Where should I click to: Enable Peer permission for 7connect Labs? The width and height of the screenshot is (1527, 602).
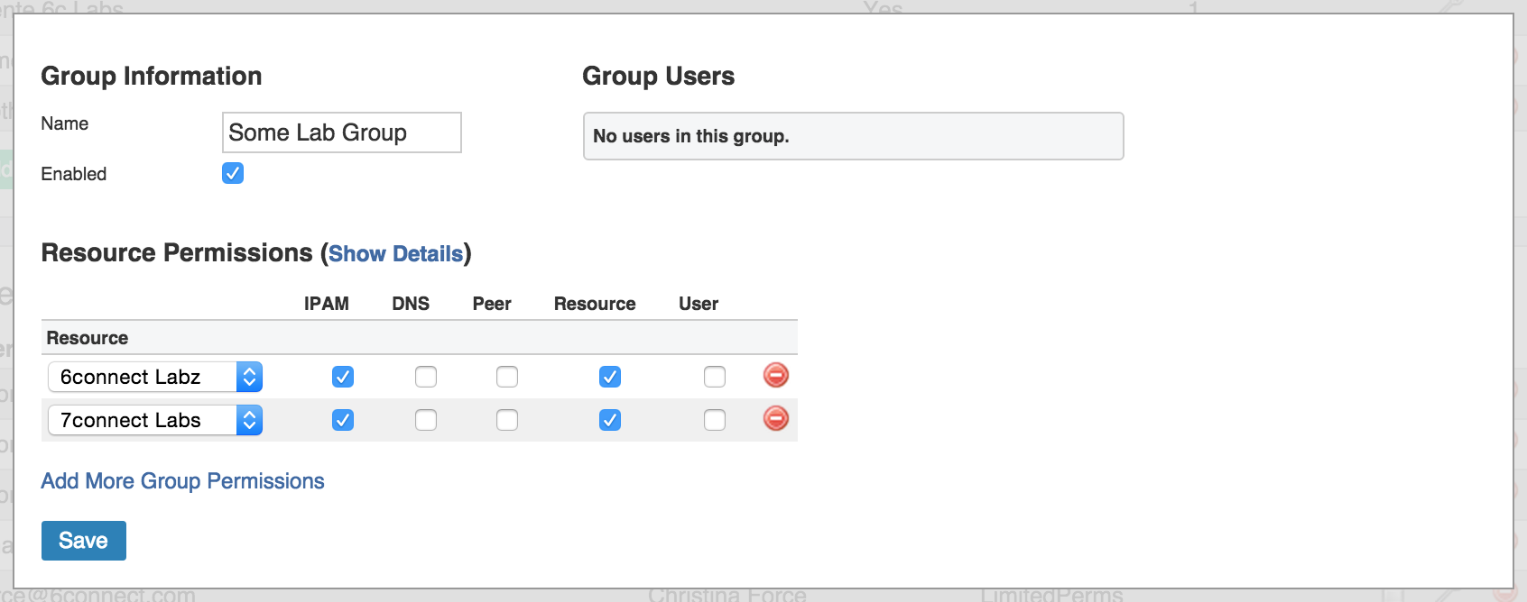coord(507,420)
